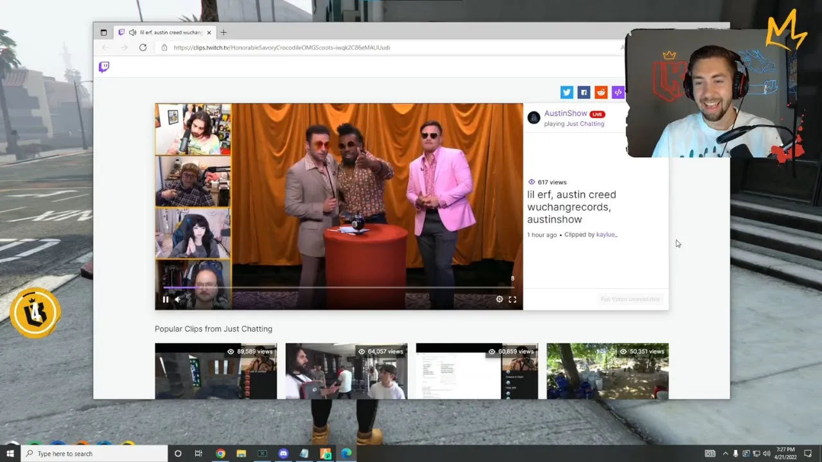Click AustinShow channel avatar

pos(534,117)
